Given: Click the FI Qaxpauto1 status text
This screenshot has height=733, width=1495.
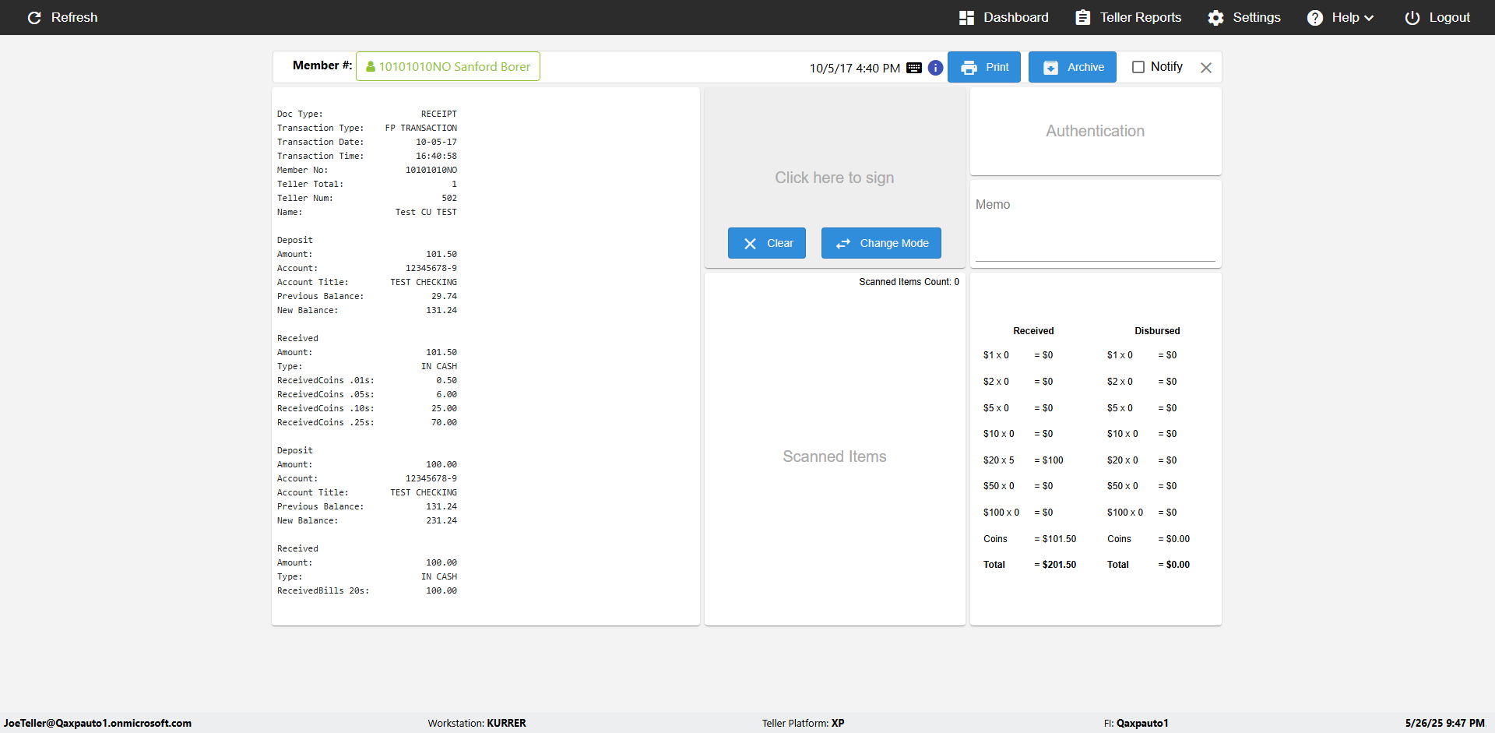Looking at the screenshot, I should [x=1136, y=723].
